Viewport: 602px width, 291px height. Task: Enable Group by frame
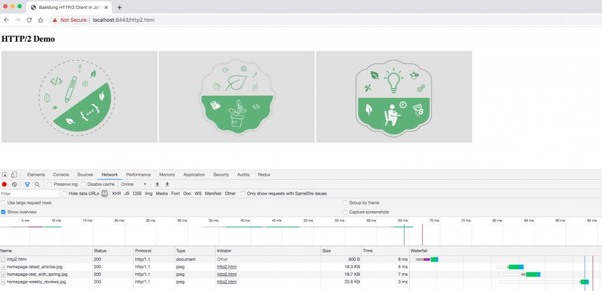tap(345, 203)
